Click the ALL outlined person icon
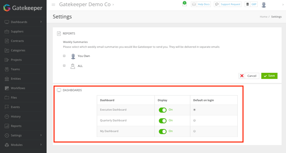 pos(73,66)
